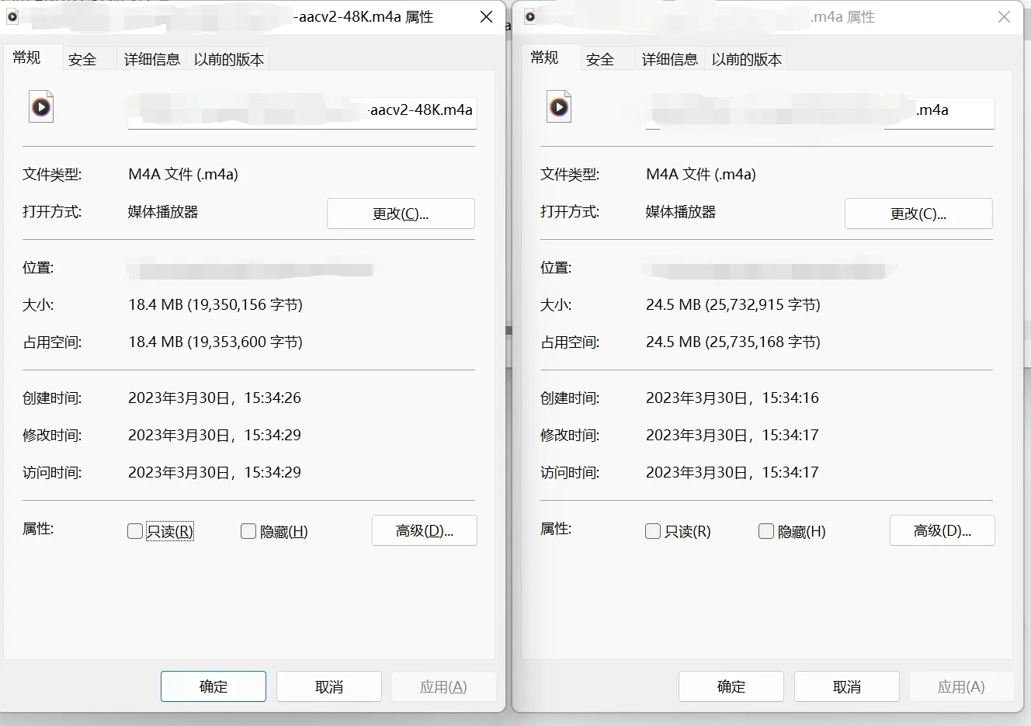The width and height of the screenshot is (1031, 726).
Task: Click 更改 button in left dialog
Action: pyautogui.click(x=401, y=214)
